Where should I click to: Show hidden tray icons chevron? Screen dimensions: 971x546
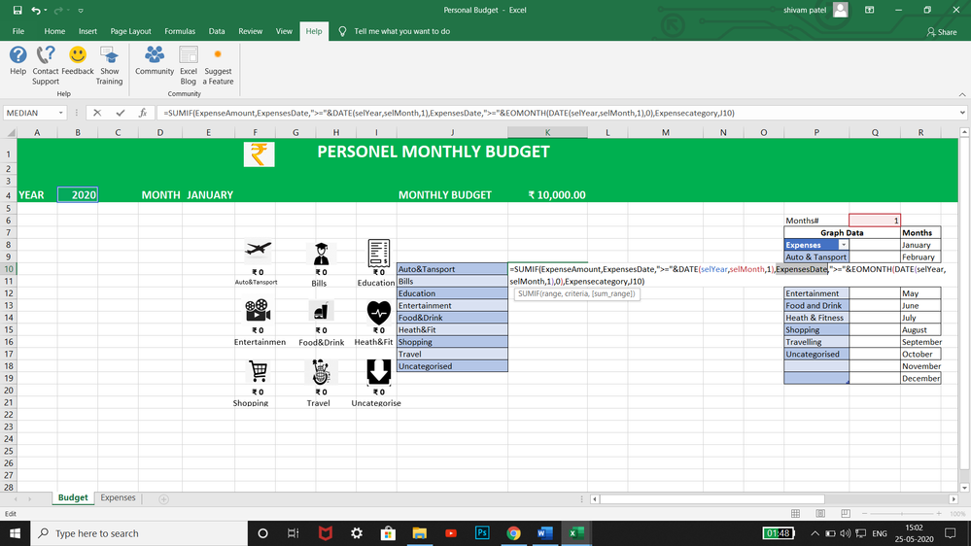click(815, 533)
